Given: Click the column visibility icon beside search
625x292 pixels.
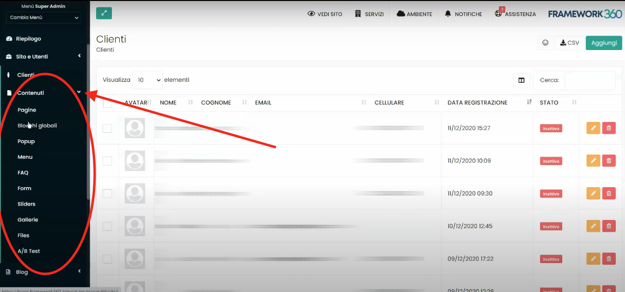Looking at the screenshot, I should click(x=521, y=80).
